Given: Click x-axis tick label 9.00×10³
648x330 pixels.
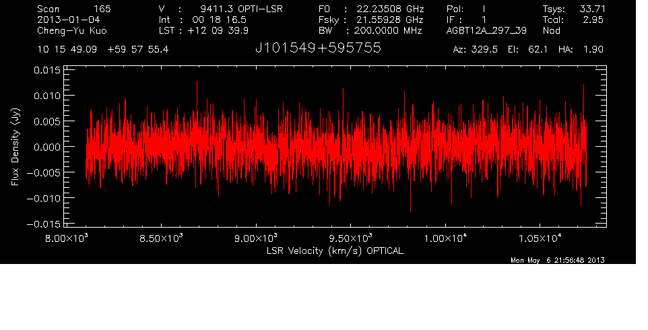Looking at the screenshot, I should tap(256, 238).
